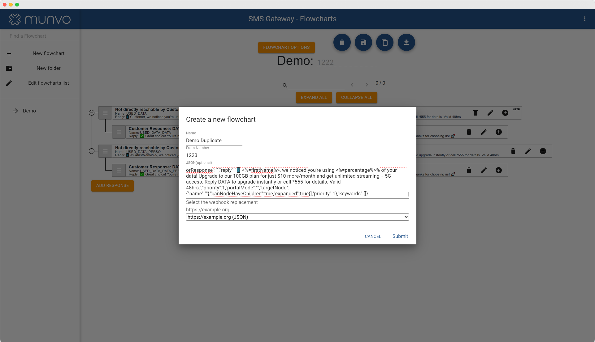Click the download flowchart button

tap(406, 42)
